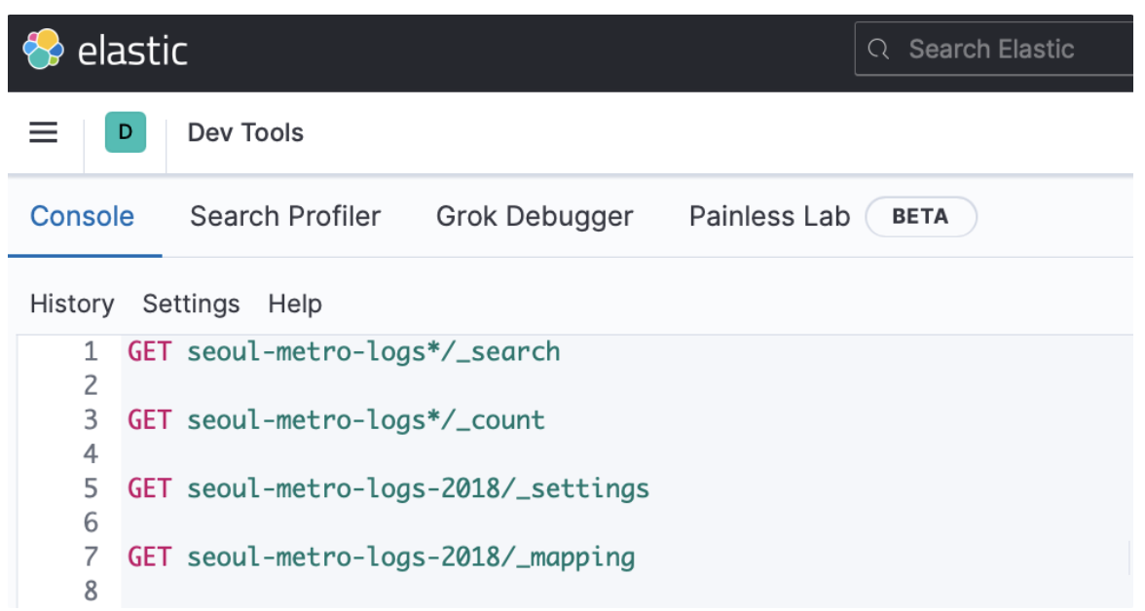This screenshot has width=1145, height=611.
Task: Click line number 2 in editor gutter
Action: 91,385
